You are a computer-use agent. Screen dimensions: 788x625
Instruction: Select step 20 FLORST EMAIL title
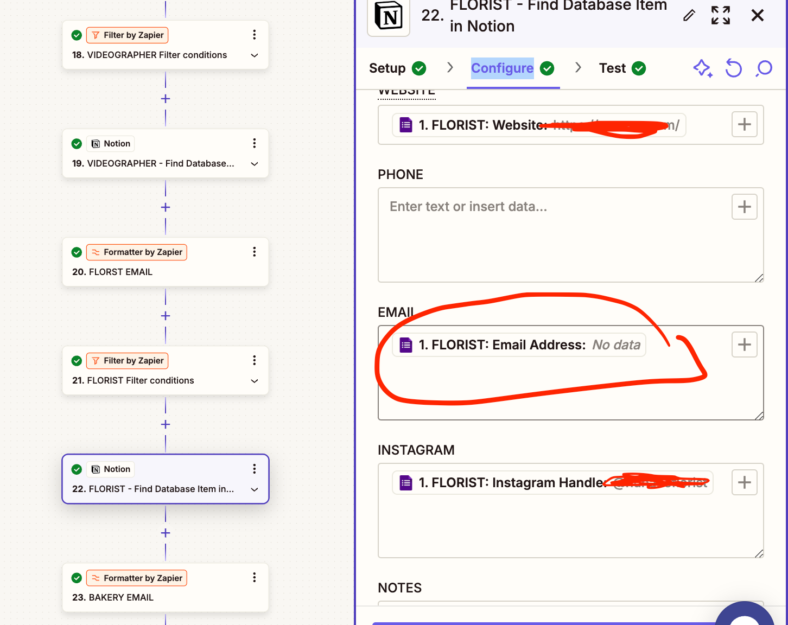(x=112, y=272)
